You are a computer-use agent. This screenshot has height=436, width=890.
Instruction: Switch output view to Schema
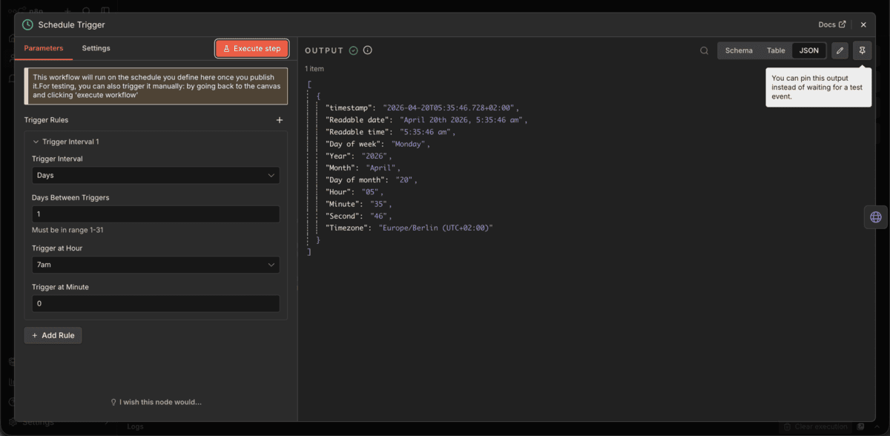tap(739, 50)
